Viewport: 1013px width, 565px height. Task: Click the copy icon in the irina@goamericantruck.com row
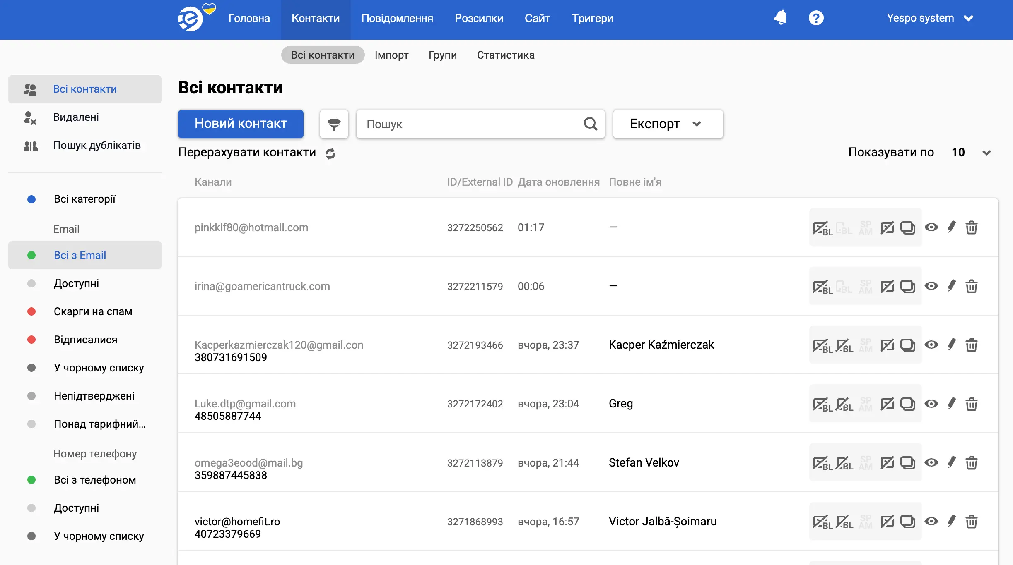[x=907, y=286]
